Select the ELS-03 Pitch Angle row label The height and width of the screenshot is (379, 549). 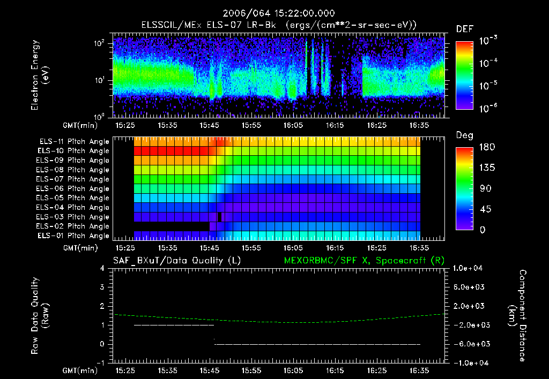coord(72,217)
